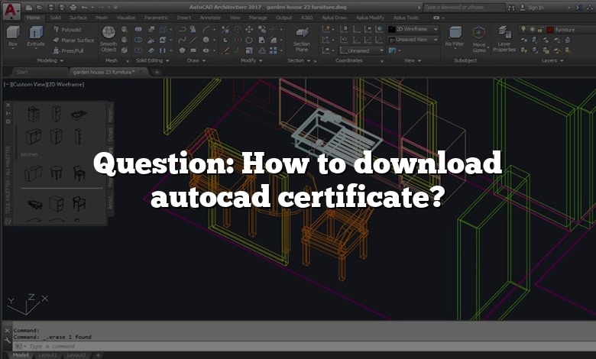This screenshot has width=596, height=359.
Task: Select the Move Gizmo tool
Action: [x=479, y=39]
